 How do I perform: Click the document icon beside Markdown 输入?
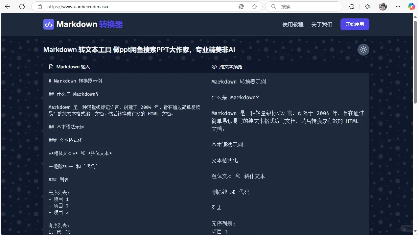pyautogui.click(x=51, y=66)
